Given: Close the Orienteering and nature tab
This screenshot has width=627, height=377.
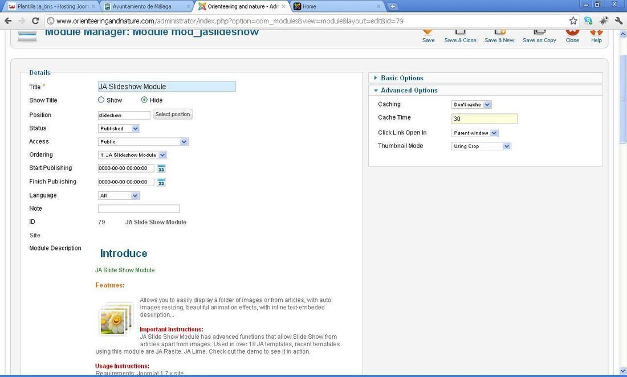Looking at the screenshot, I should pos(283,6).
